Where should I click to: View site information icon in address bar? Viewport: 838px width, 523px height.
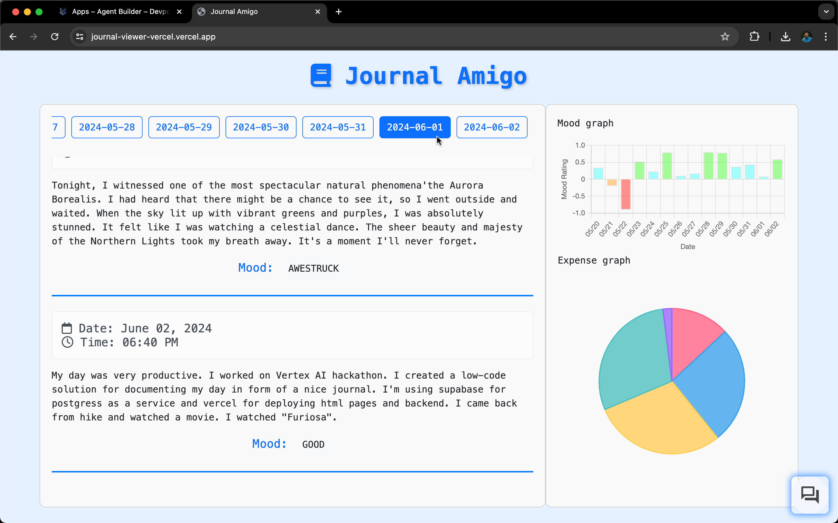coord(80,37)
